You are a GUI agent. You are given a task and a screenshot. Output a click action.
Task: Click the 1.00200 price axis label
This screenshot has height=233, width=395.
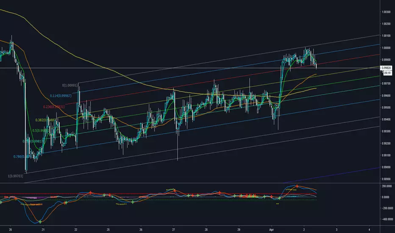pos(386,24)
